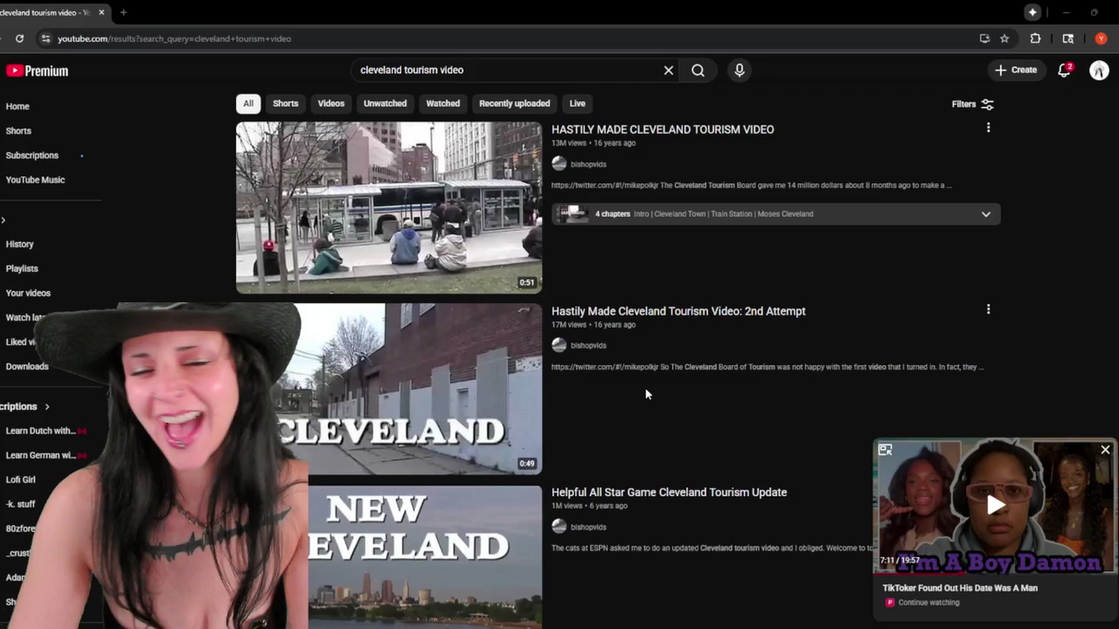Expand the 4 chapters dropdown
The height and width of the screenshot is (629, 1119).
coord(986,214)
